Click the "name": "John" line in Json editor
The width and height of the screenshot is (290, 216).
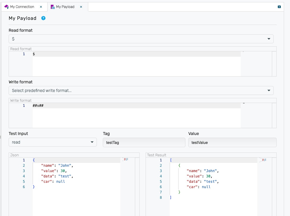pyautogui.click(x=57, y=166)
